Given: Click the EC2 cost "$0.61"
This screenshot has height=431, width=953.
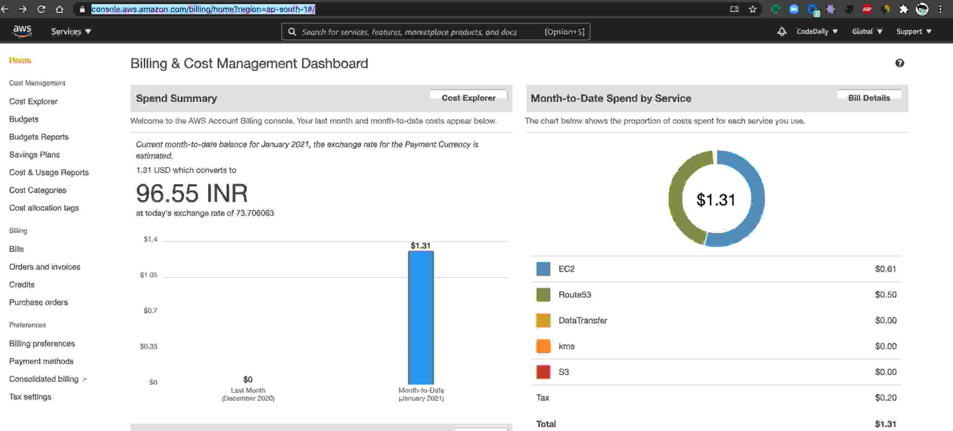Looking at the screenshot, I should point(886,269).
